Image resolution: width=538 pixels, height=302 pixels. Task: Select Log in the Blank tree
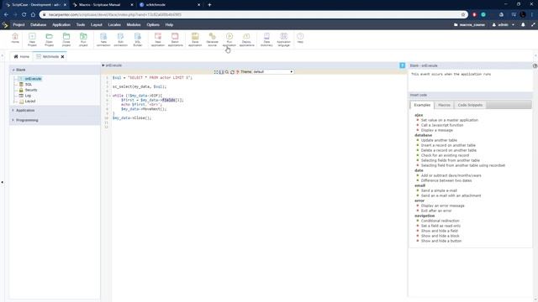[28, 96]
